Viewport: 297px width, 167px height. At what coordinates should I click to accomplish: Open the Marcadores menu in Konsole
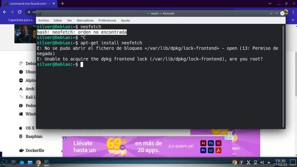tap(85, 20)
